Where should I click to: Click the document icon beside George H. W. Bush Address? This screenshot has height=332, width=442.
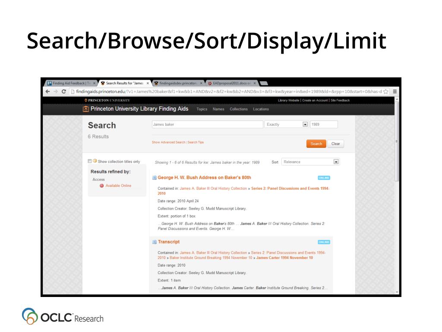pyautogui.click(x=154, y=178)
